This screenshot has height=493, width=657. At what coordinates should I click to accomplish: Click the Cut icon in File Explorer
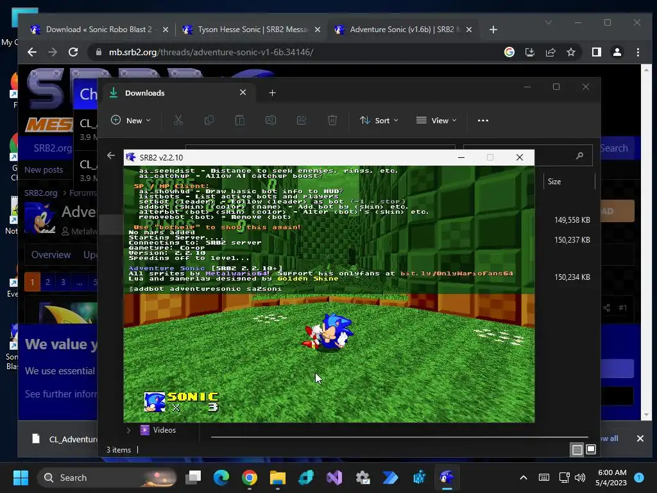tap(178, 120)
